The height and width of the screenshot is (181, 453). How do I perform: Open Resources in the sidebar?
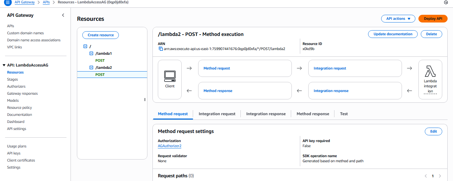[15, 72]
